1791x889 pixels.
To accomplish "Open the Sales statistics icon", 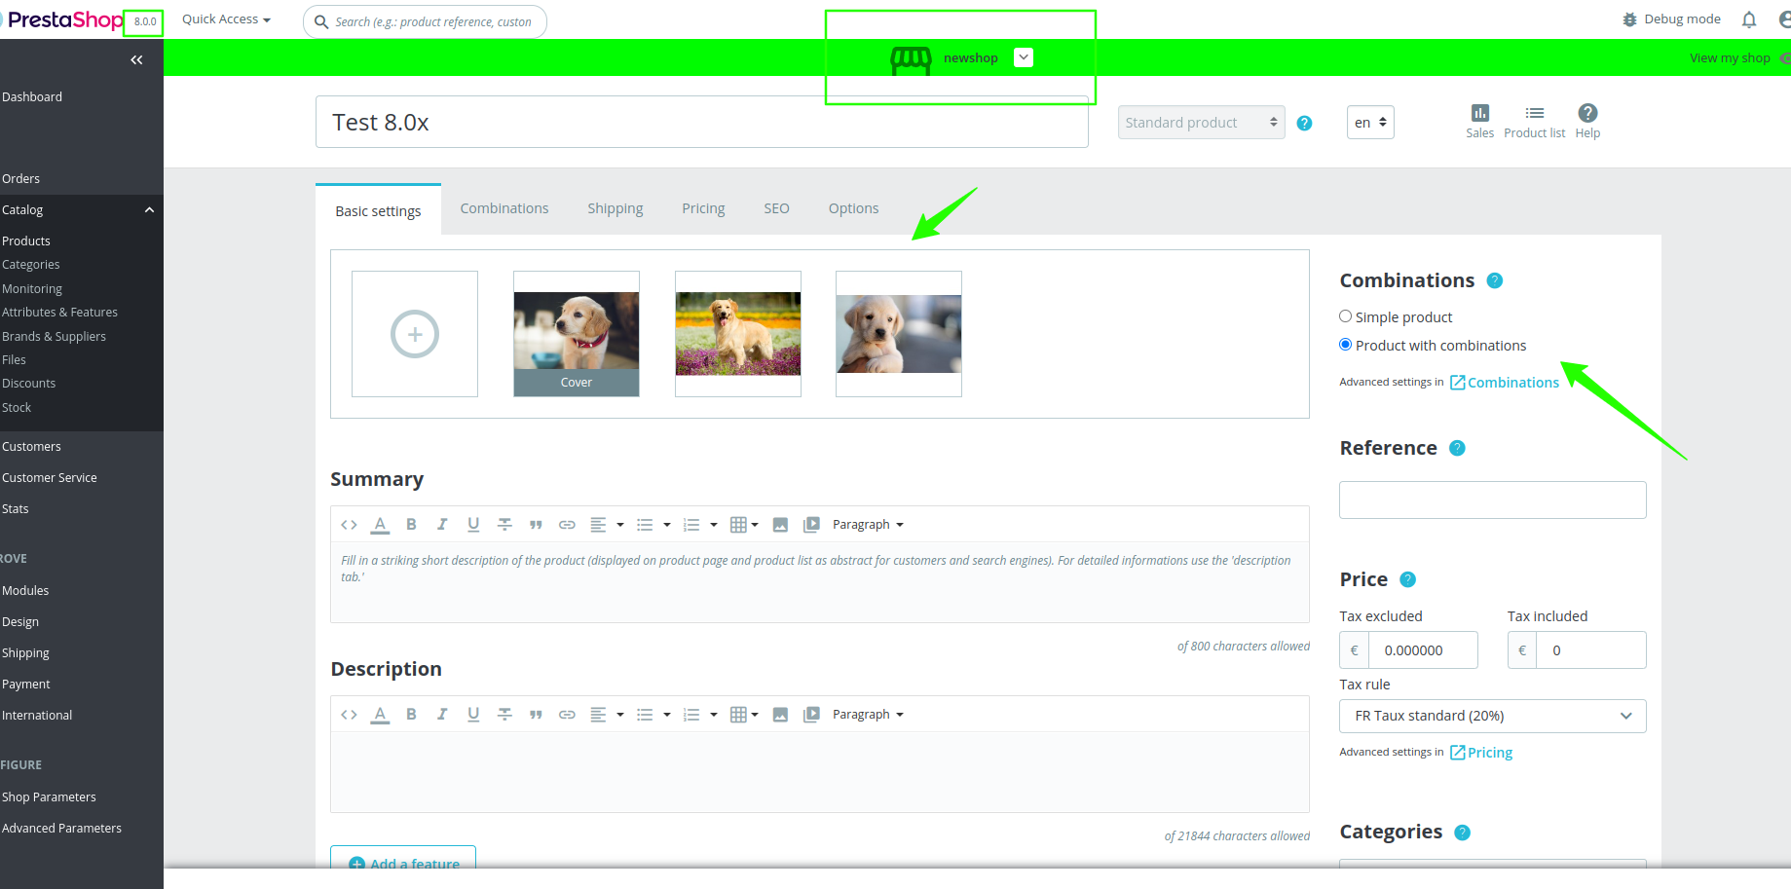I will (x=1479, y=119).
